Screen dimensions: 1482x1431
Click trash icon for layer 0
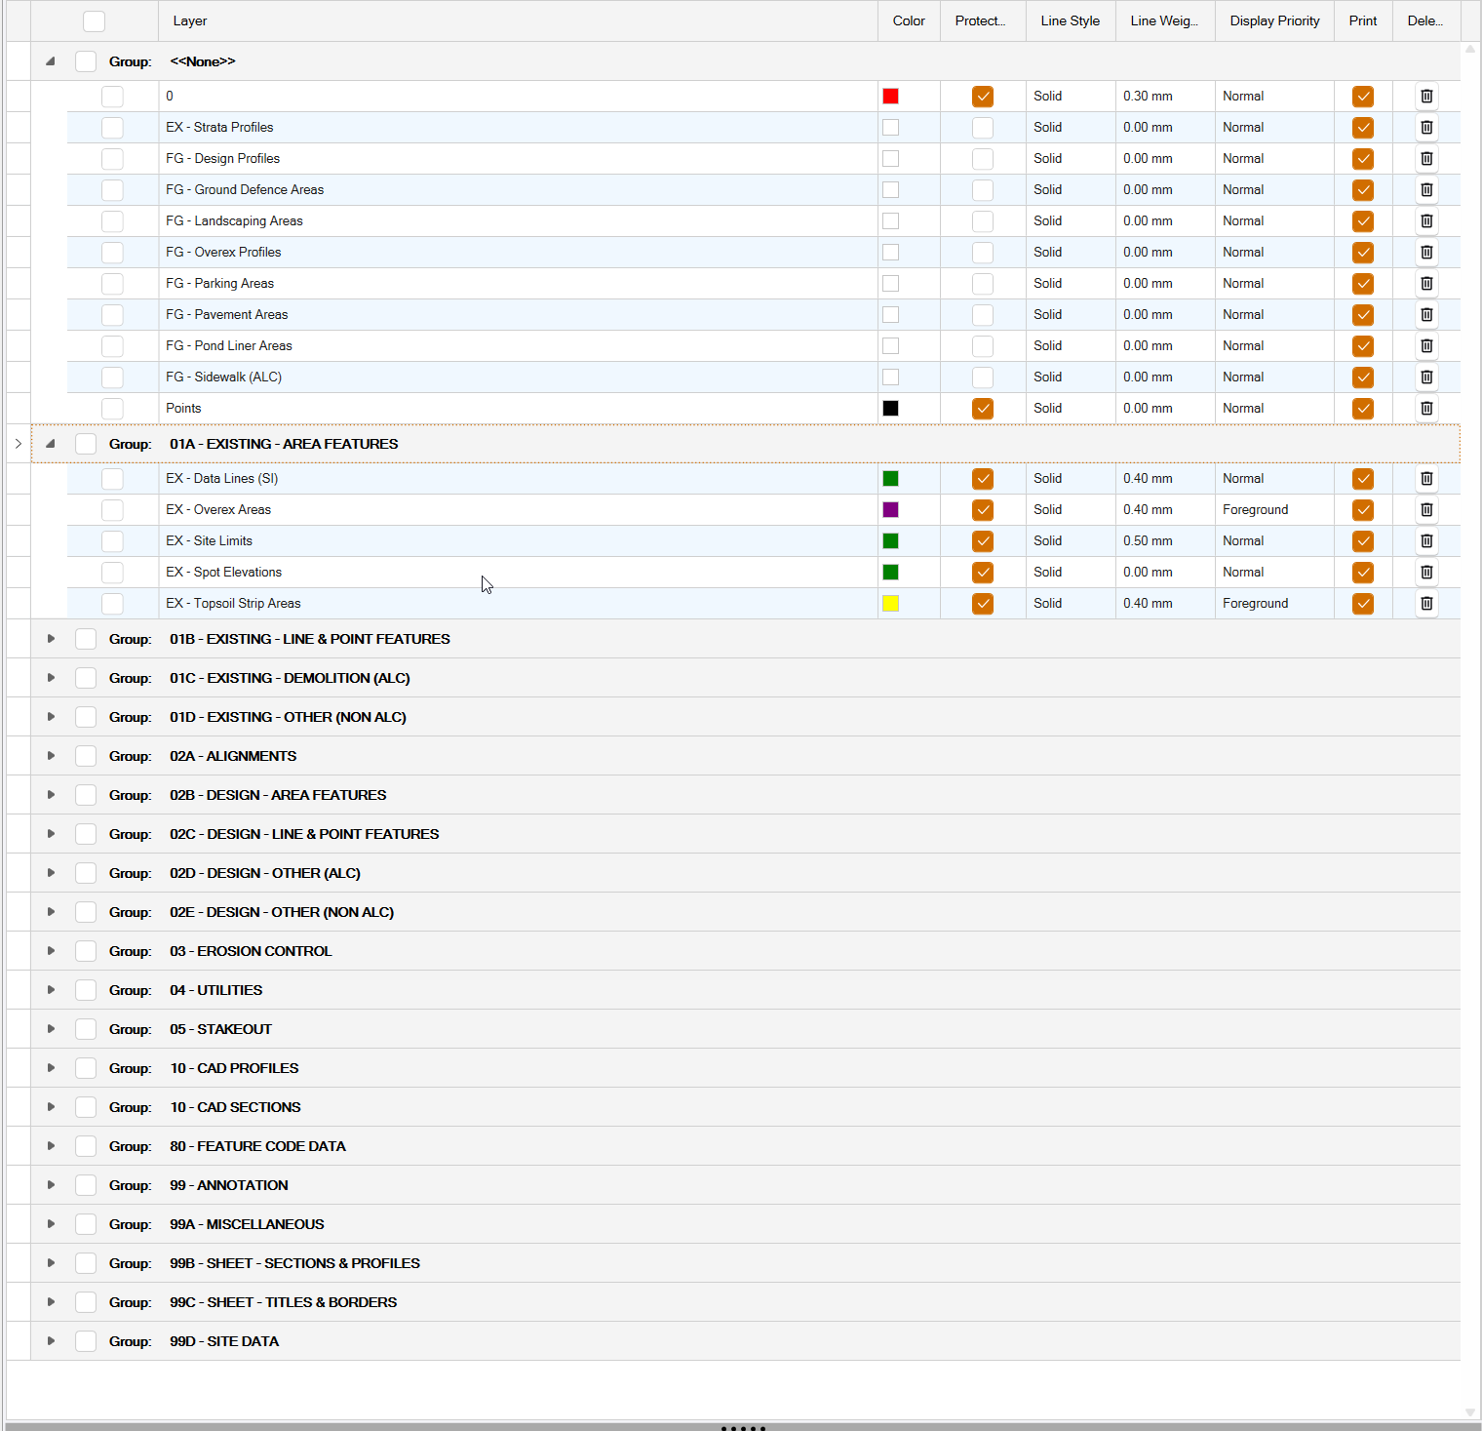(x=1426, y=97)
